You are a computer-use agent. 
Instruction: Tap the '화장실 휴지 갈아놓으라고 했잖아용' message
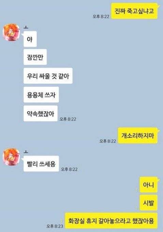pos(111,221)
